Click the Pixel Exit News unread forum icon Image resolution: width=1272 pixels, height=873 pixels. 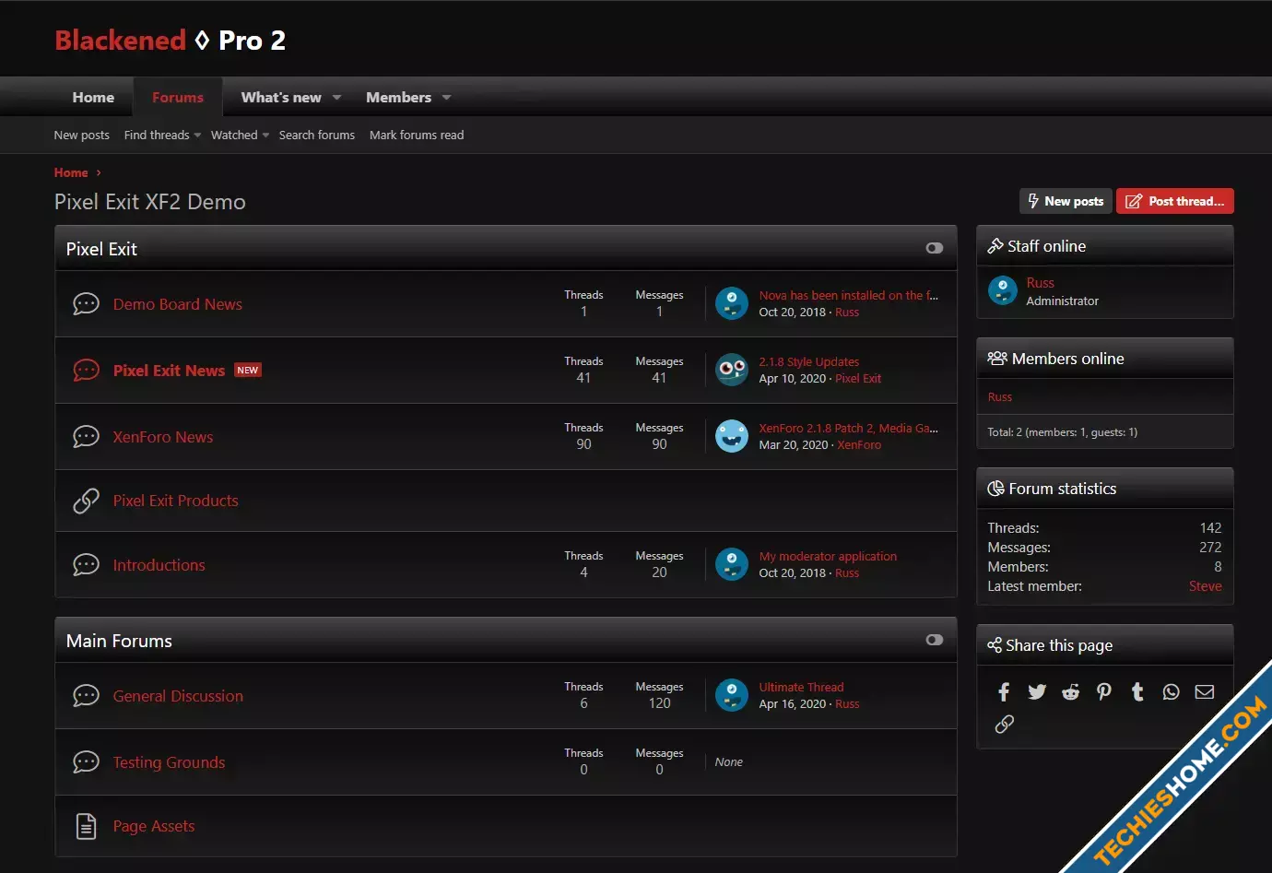click(x=86, y=371)
